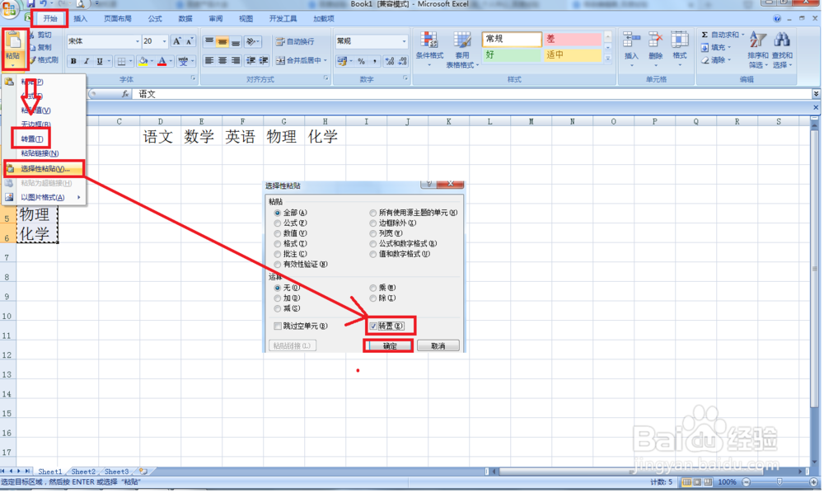Click the Copy (复制) icon

click(x=33, y=47)
